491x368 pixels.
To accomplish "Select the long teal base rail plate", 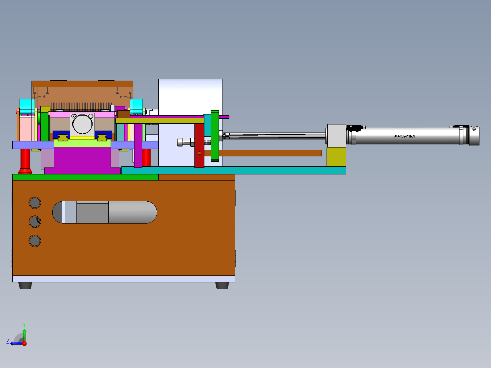I will pos(234,170).
